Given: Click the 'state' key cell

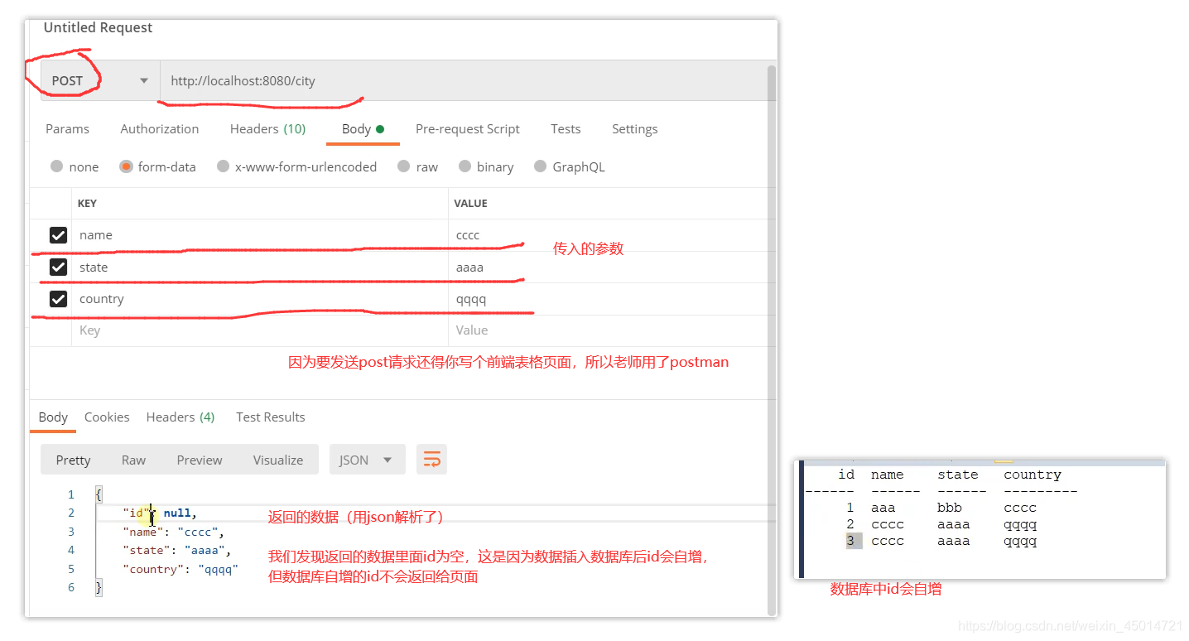Looking at the screenshot, I should point(260,267).
